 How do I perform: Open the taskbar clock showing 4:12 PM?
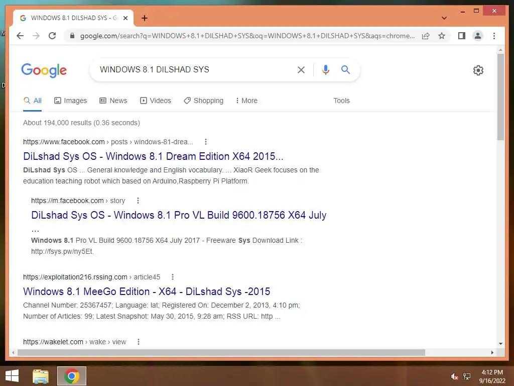pos(492,376)
